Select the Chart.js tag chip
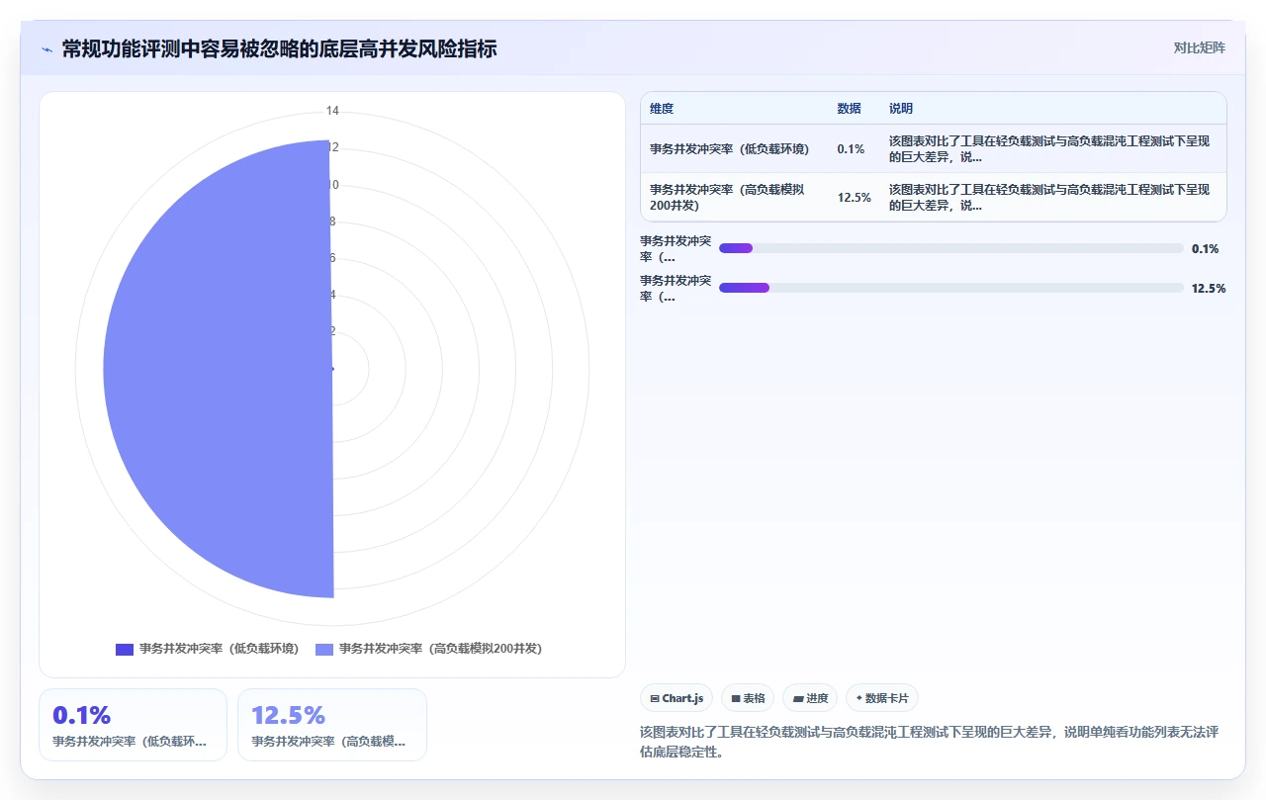The width and height of the screenshot is (1266, 800). 677,698
